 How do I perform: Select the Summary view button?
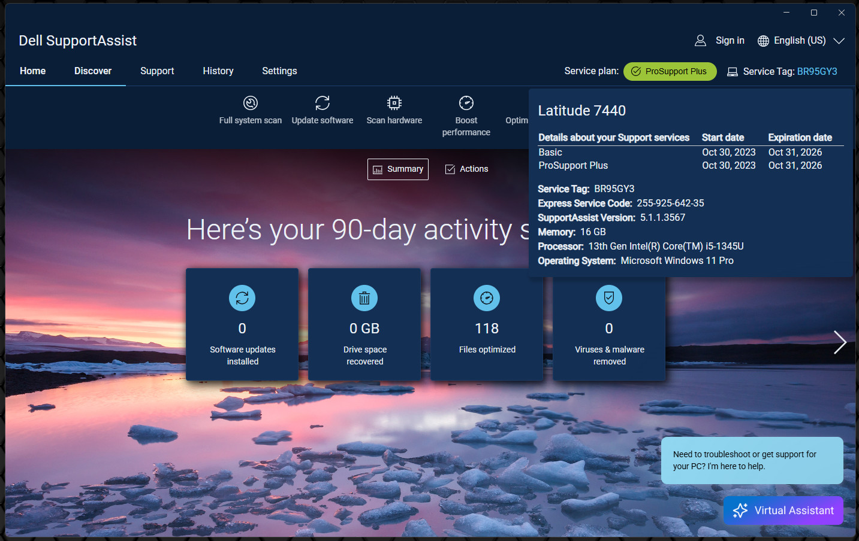click(x=398, y=169)
